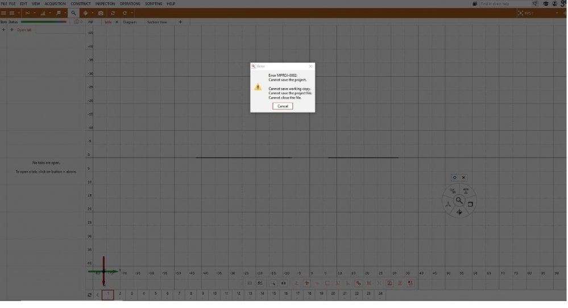Click Cancel in the error dialog
The width and height of the screenshot is (568, 308).
(x=283, y=106)
